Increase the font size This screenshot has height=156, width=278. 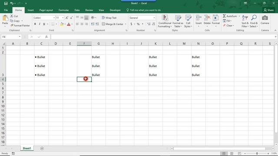[67, 18]
